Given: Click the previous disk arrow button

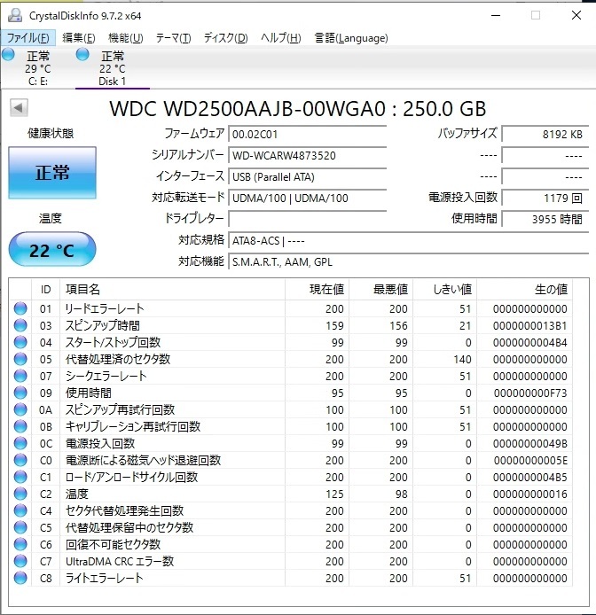Looking at the screenshot, I should [19, 107].
